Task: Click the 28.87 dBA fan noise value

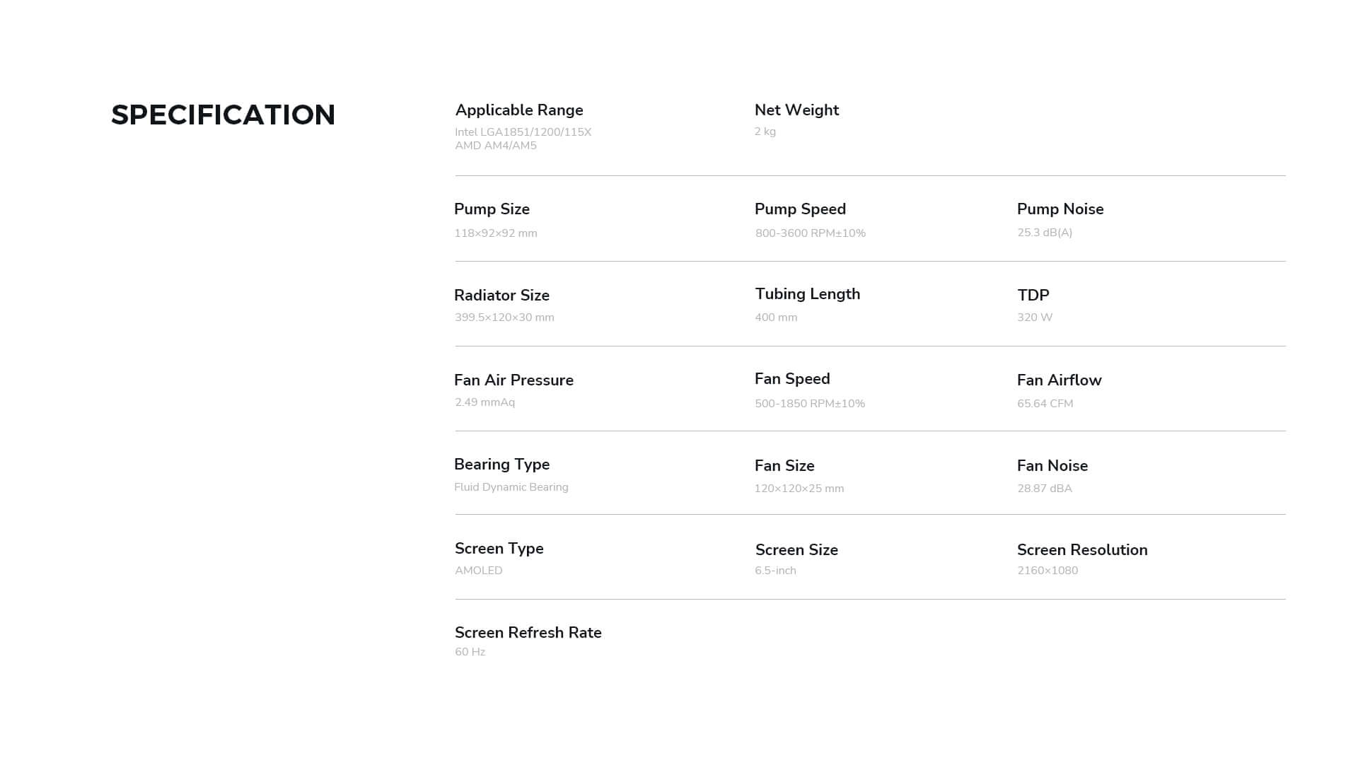Action: pos(1044,489)
